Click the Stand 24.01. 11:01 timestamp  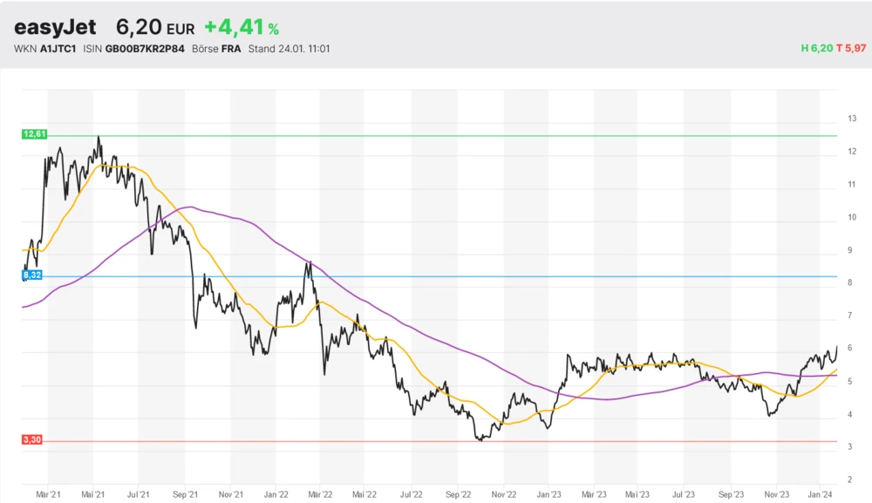point(289,49)
